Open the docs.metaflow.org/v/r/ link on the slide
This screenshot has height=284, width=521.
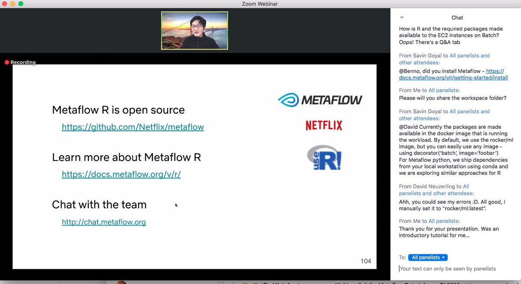pyautogui.click(x=121, y=174)
